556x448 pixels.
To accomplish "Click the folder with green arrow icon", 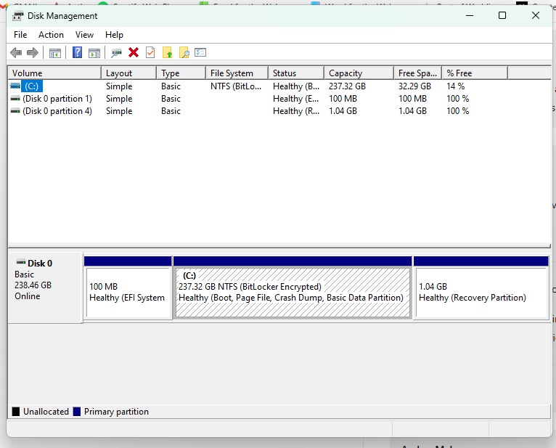I will click(x=168, y=52).
